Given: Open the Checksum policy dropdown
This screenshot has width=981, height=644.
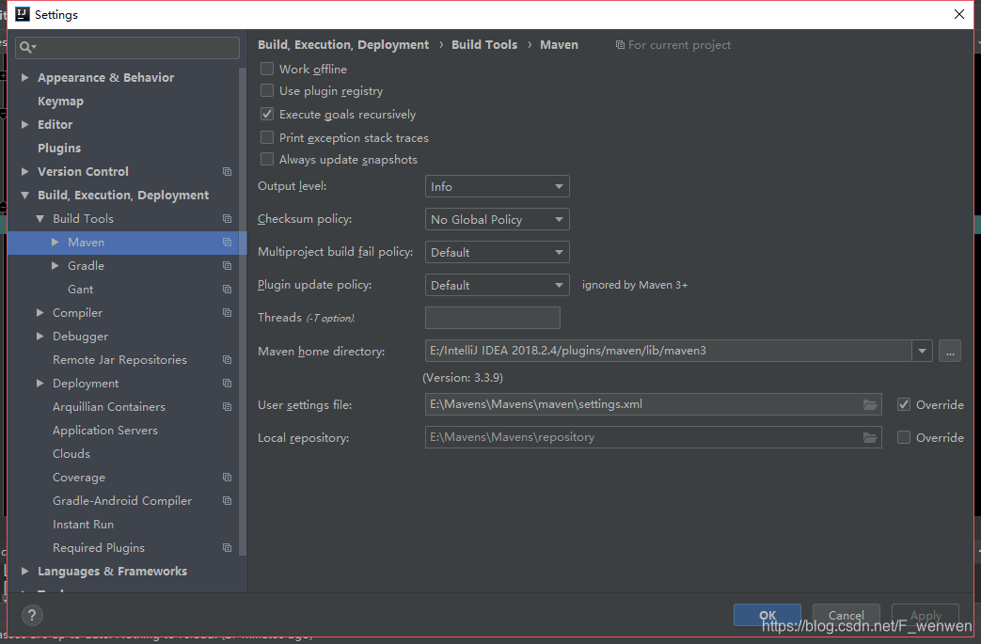Looking at the screenshot, I should (x=498, y=219).
